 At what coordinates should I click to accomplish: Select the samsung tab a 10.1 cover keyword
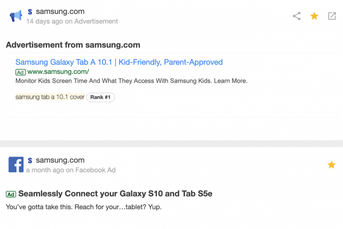click(x=50, y=97)
